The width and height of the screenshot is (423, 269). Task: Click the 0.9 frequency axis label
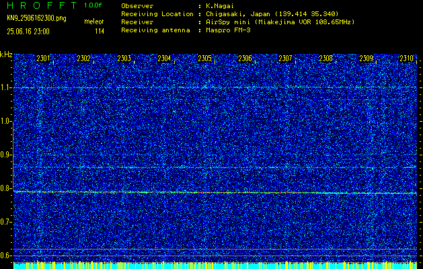5,155
